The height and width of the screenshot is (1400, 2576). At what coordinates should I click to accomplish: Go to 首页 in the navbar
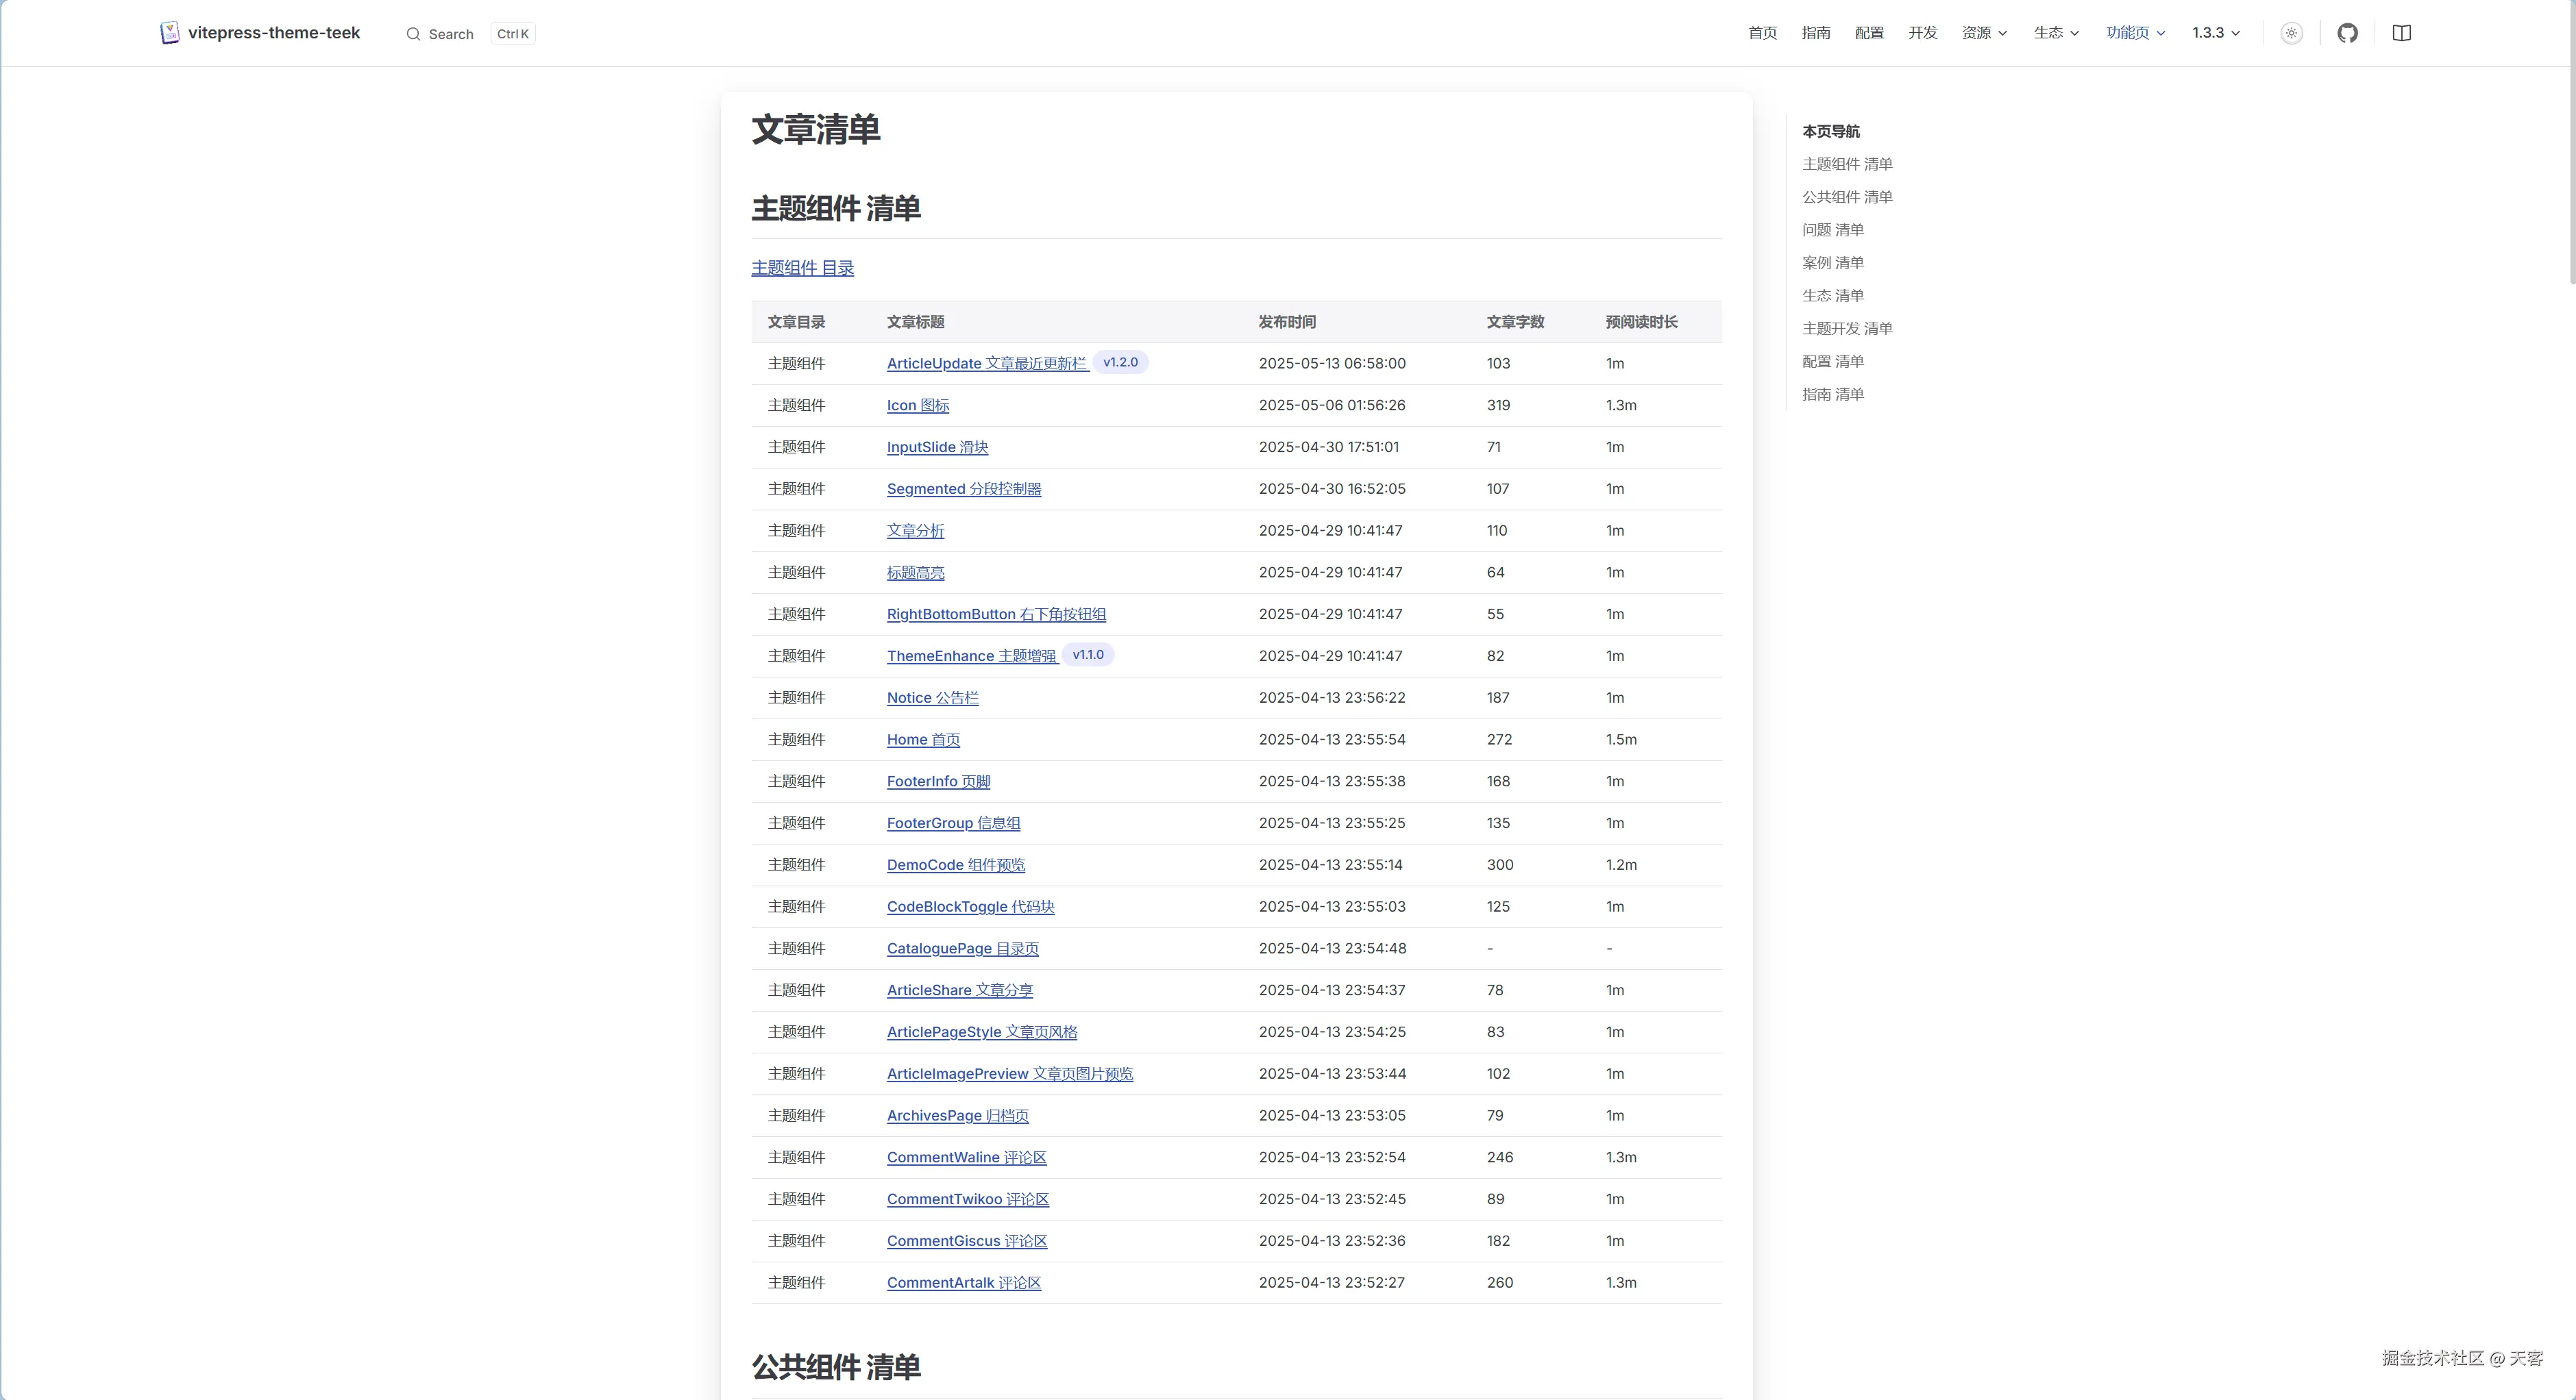click(1762, 33)
